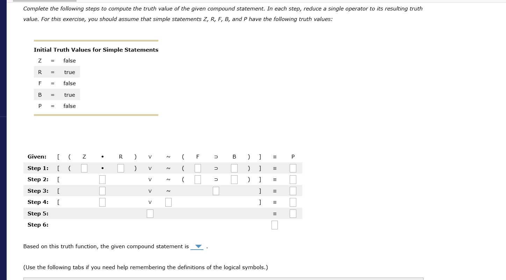This screenshot has height=280, width=506.
Task: Select Step 2 truth value box under B
Action: (234, 179)
